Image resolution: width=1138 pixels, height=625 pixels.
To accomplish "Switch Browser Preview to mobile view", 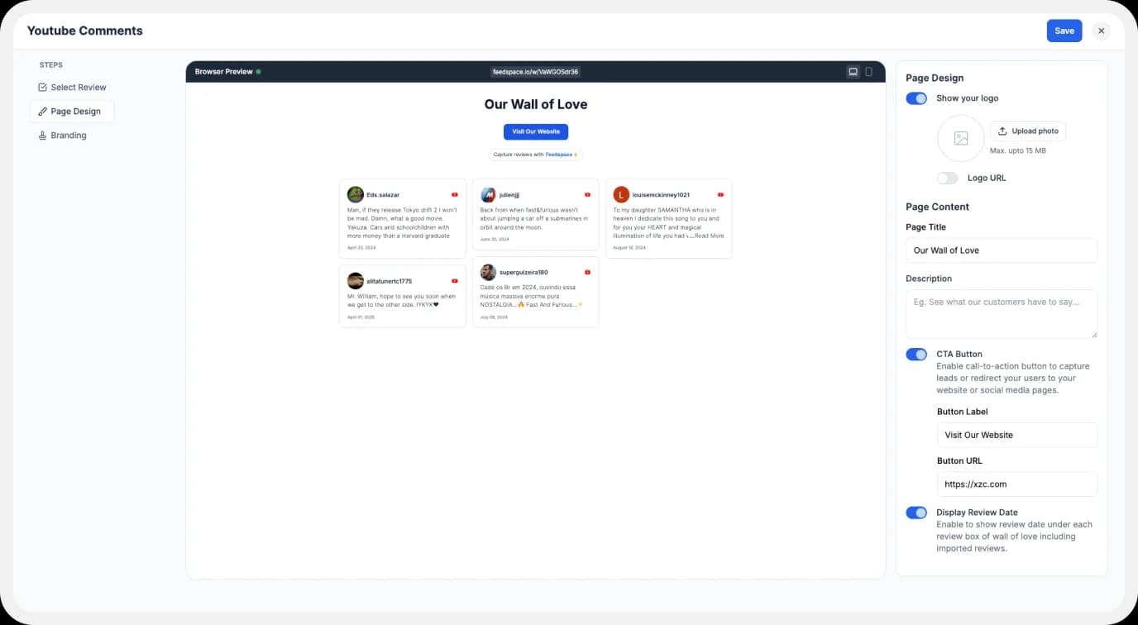I will (868, 71).
